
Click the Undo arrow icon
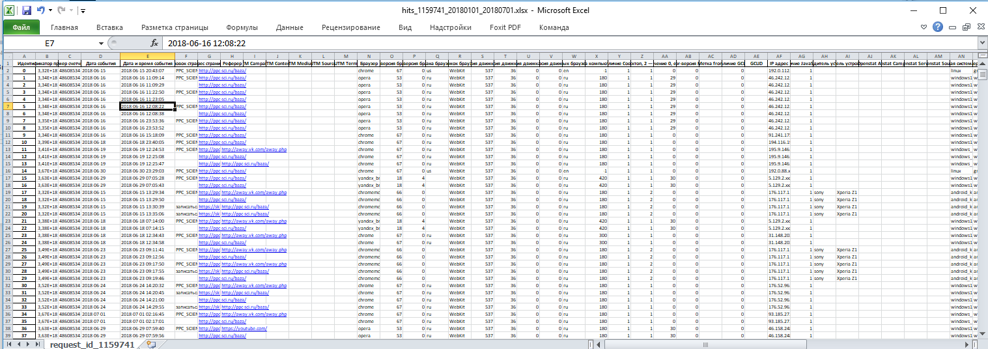pos(41,11)
